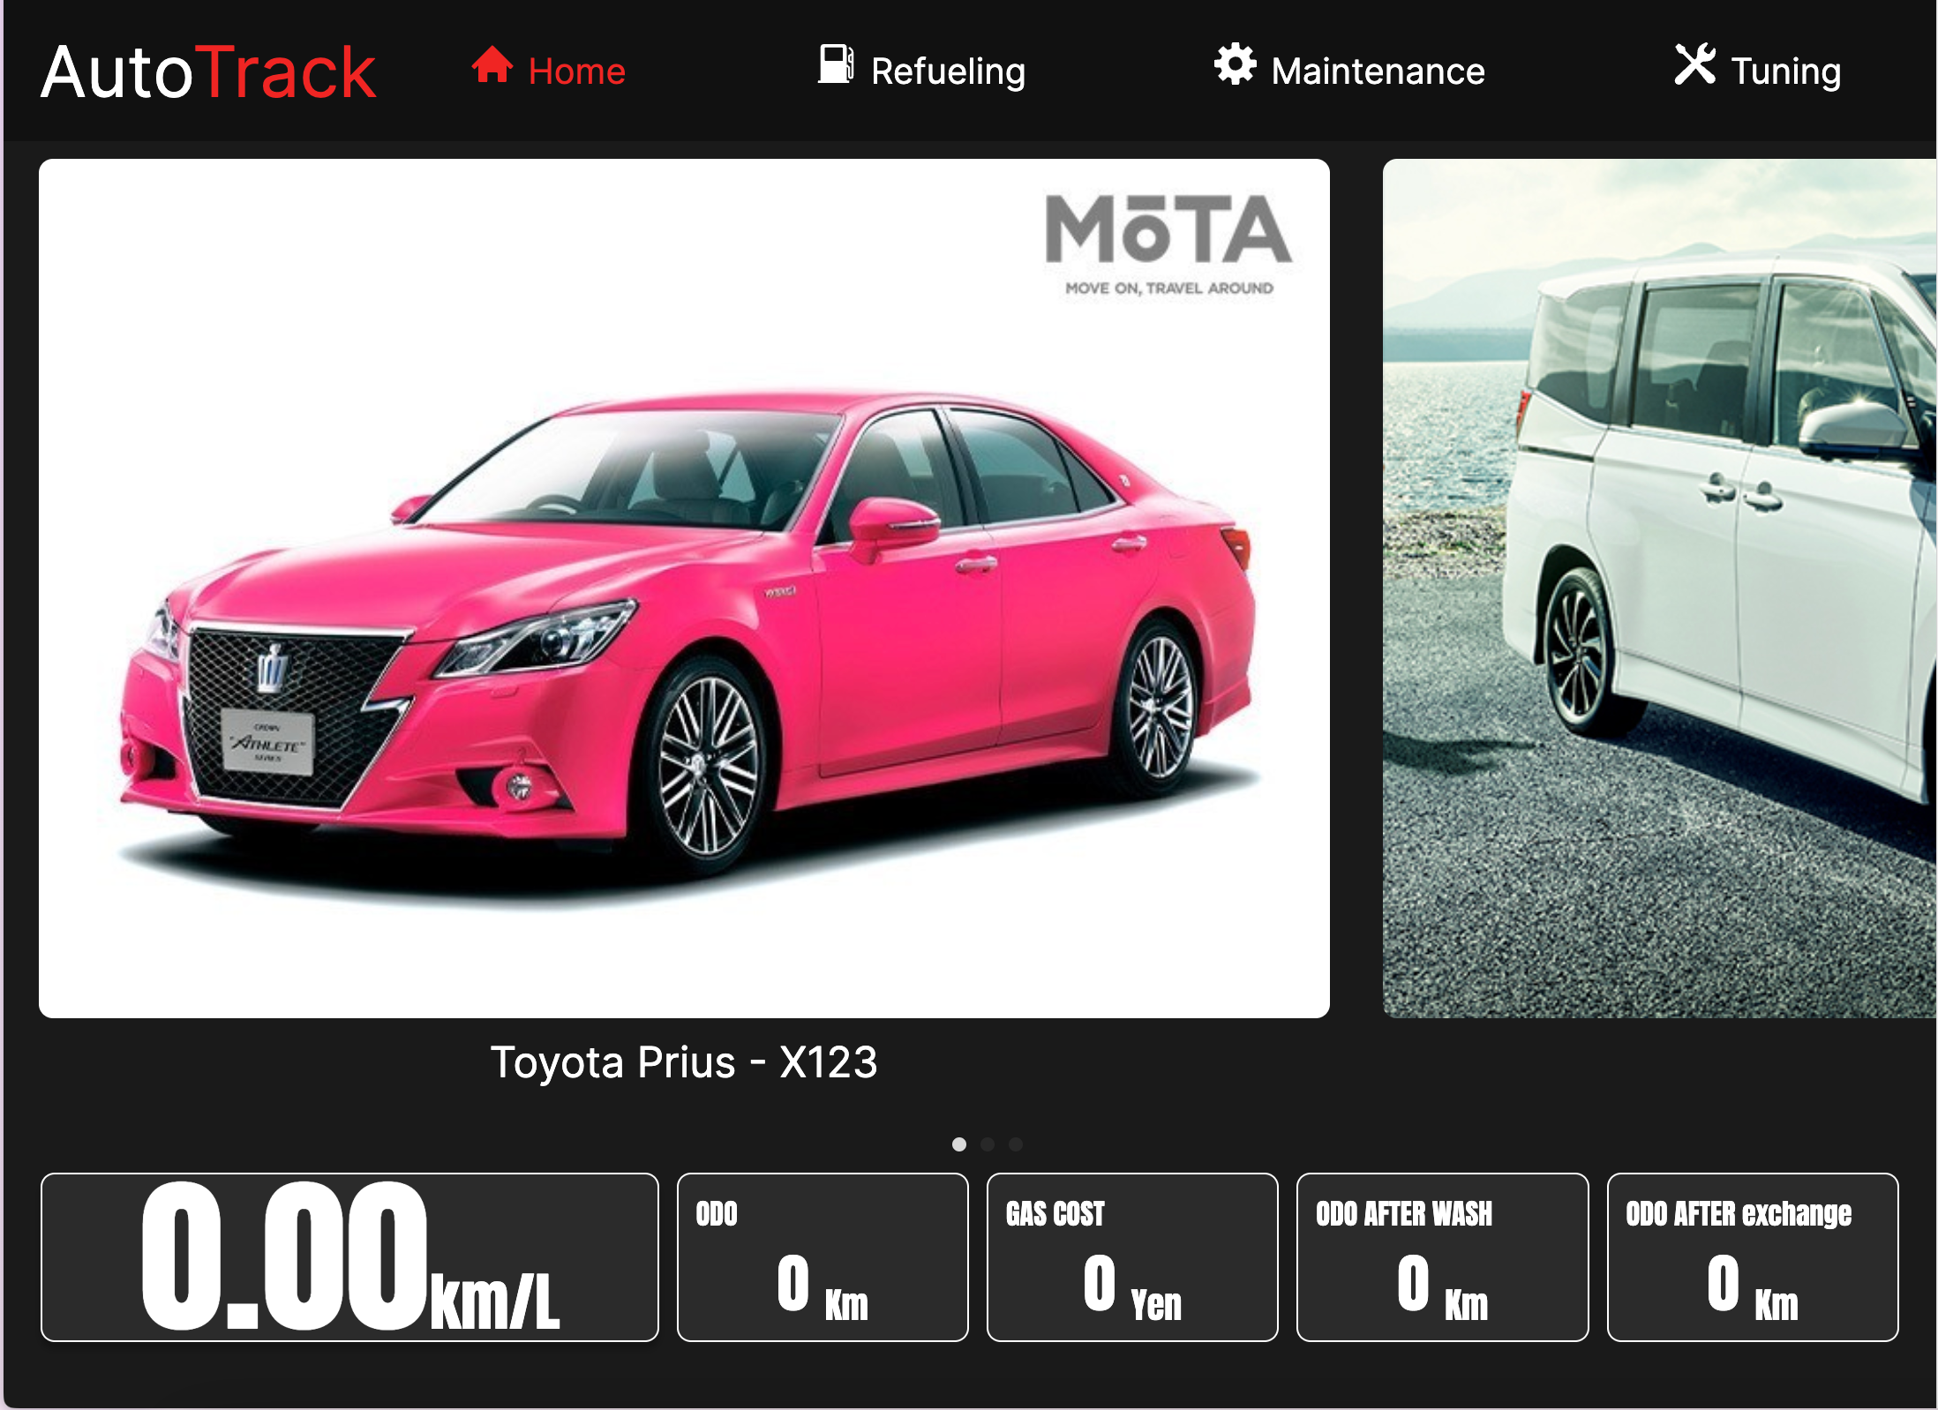Expand the ODO AFTER WASH panel

coord(1442,1256)
